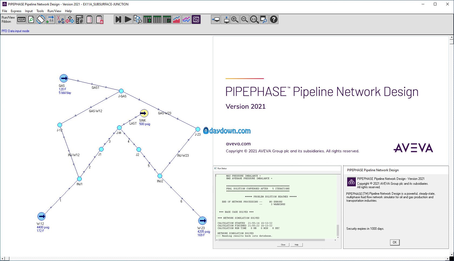This screenshot has height=261, width=454.
Task: Open the Help menu
Action: [69, 11]
